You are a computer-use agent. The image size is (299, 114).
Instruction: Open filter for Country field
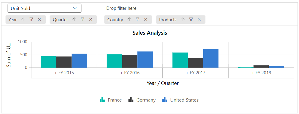(x=138, y=20)
